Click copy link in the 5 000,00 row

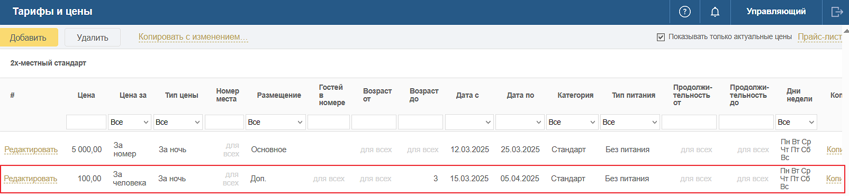(834, 150)
